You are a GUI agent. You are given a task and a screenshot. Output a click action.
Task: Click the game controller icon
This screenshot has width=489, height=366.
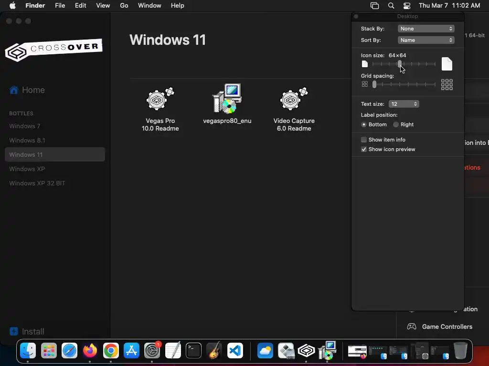pos(412,326)
